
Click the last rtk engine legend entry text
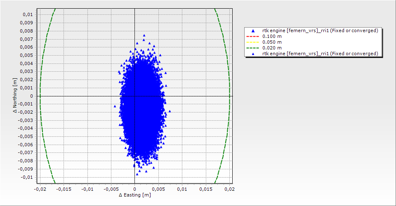(320, 54)
